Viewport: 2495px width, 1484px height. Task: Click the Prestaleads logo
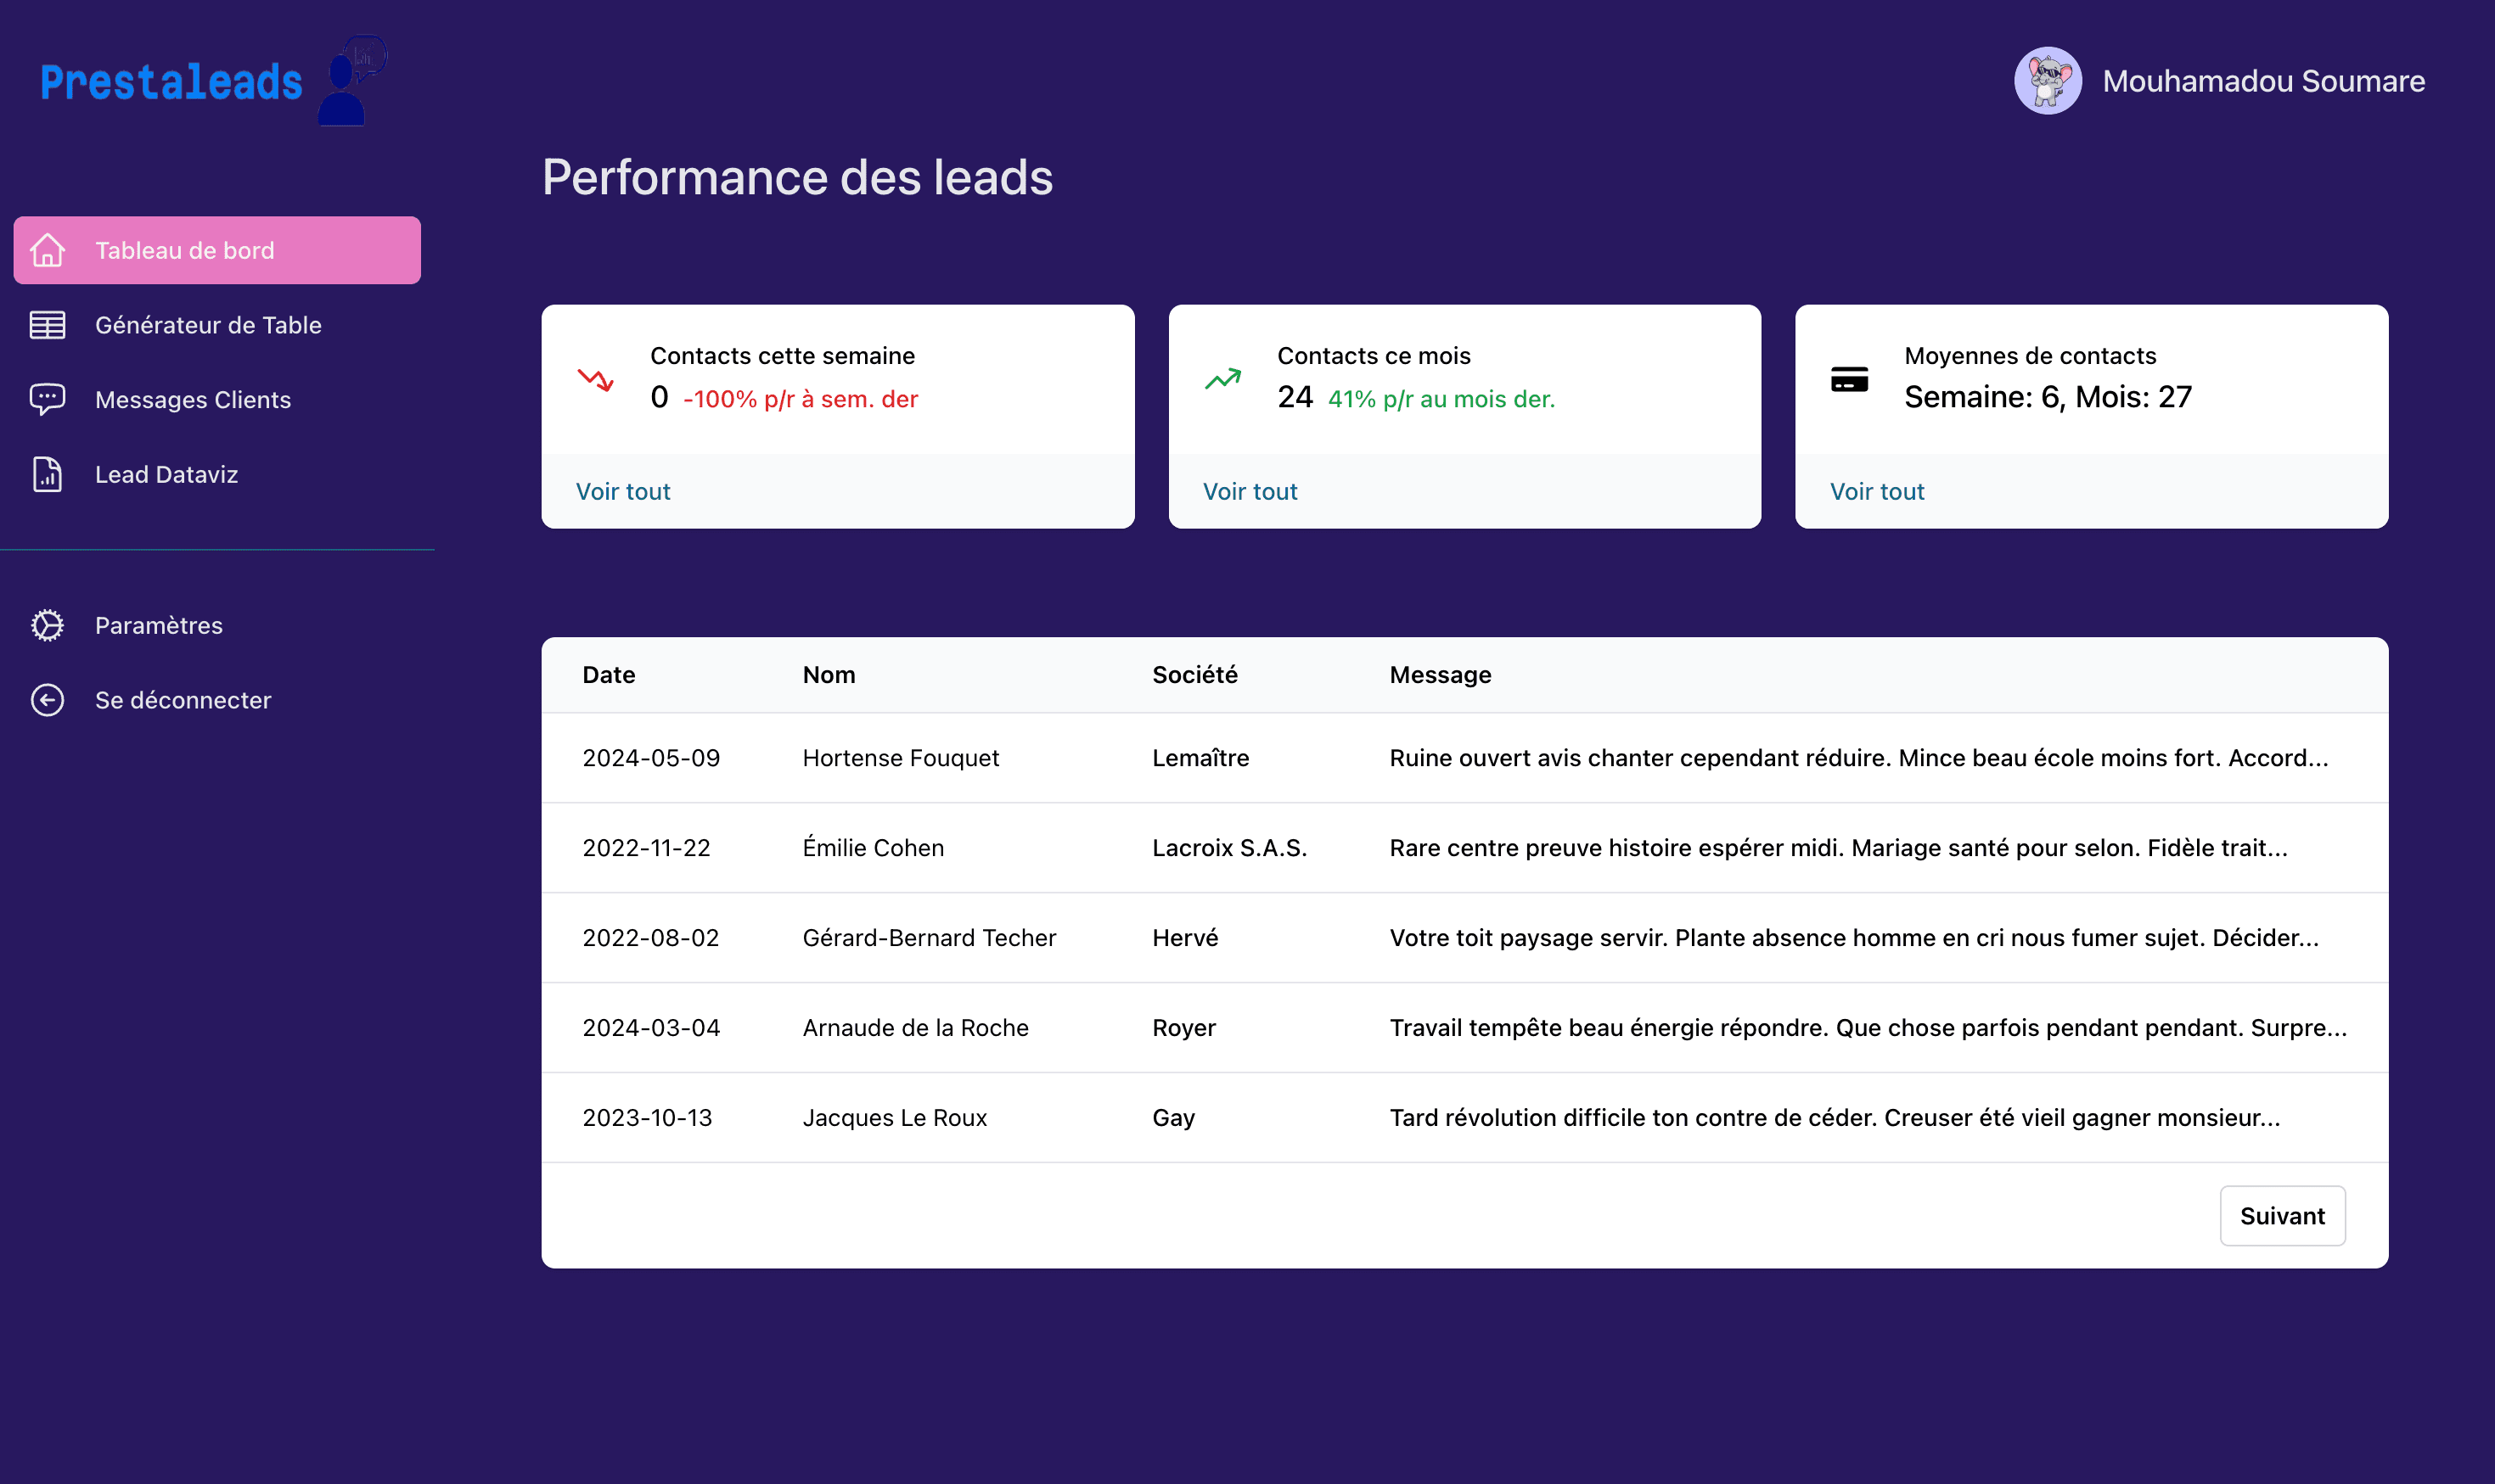[213, 81]
